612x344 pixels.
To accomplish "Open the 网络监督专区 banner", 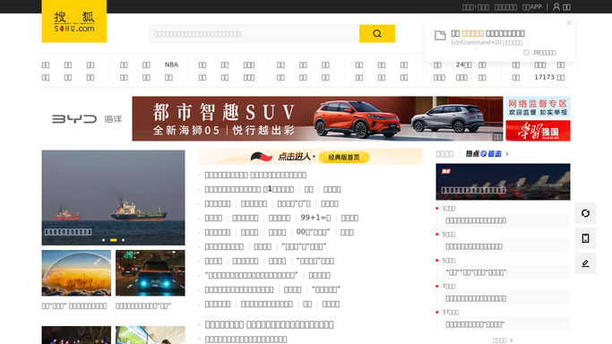I will (x=538, y=107).
